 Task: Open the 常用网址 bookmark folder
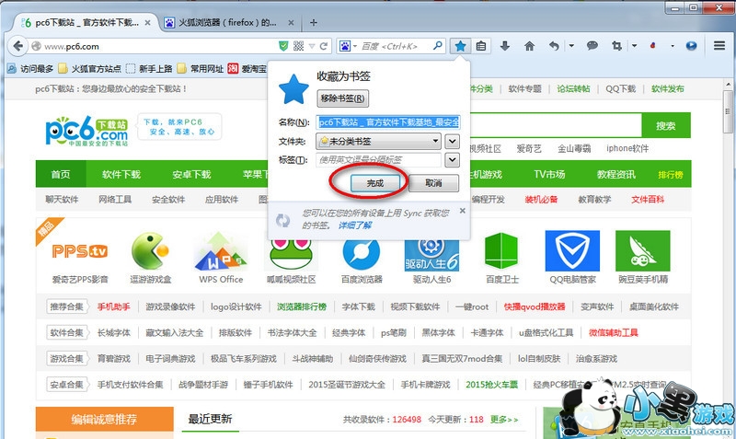201,69
